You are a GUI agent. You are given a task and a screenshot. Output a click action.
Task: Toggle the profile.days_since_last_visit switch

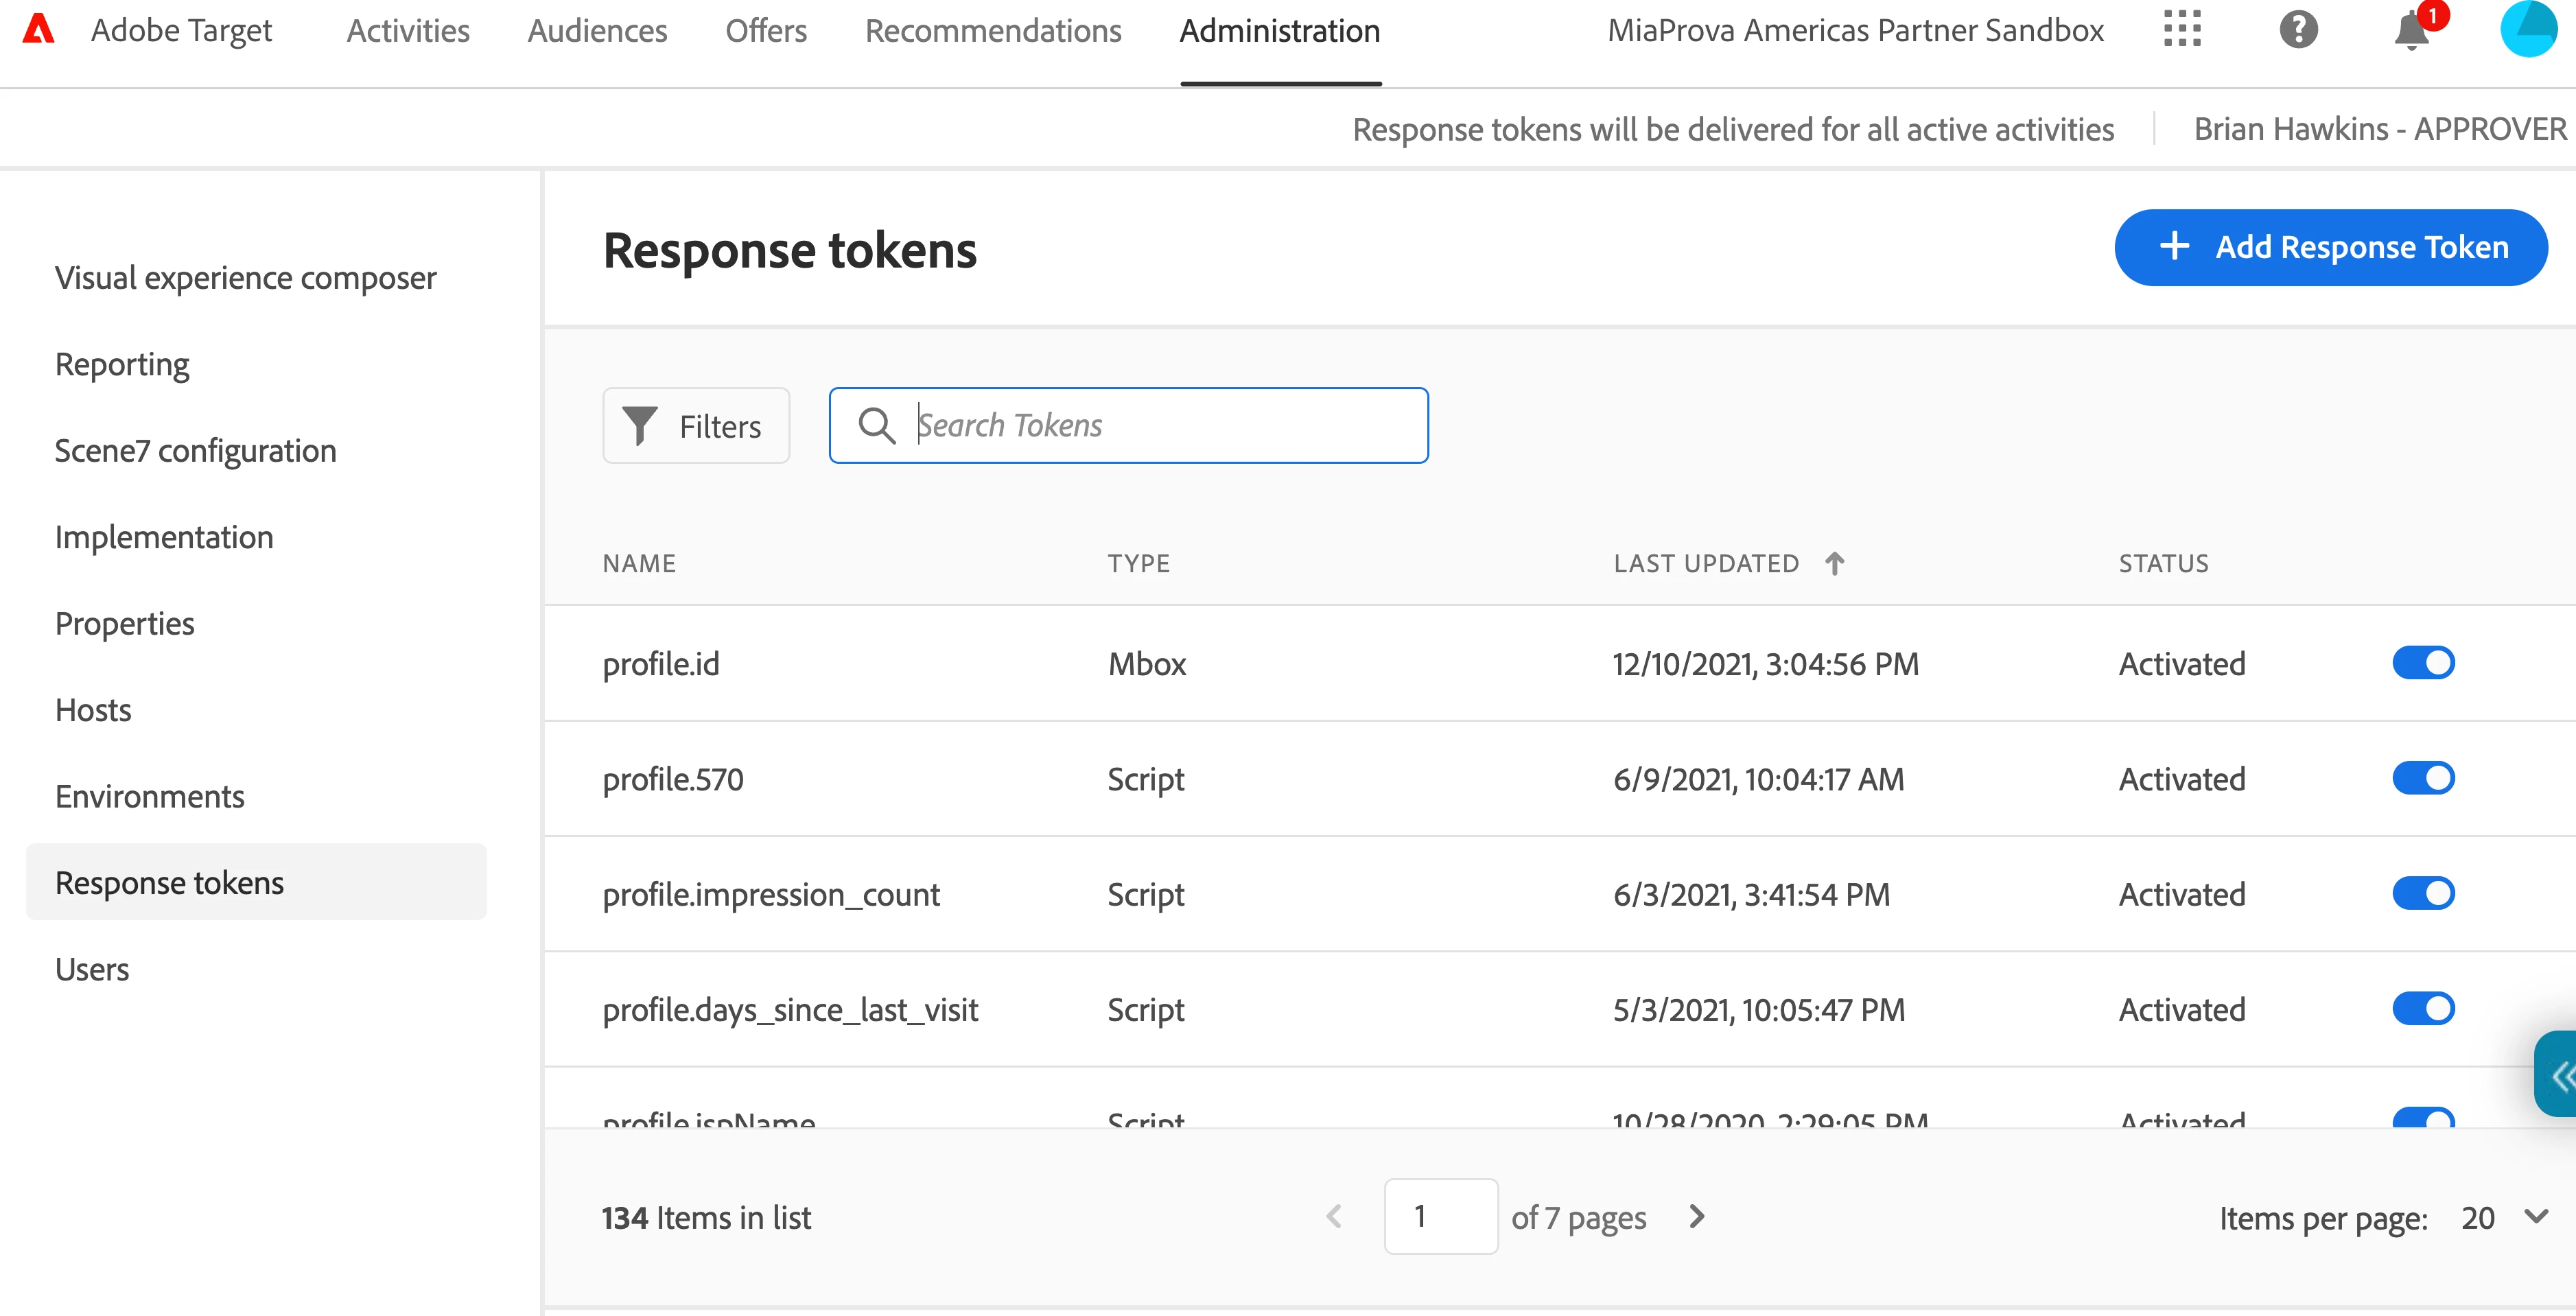pyautogui.click(x=2422, y=1008)
